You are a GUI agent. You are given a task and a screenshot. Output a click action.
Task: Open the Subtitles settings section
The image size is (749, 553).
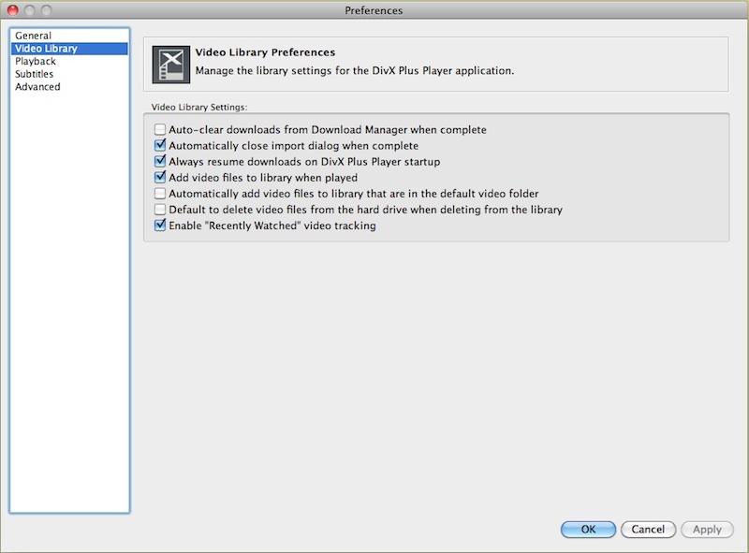pyautogui.click(x=34, y=74)
